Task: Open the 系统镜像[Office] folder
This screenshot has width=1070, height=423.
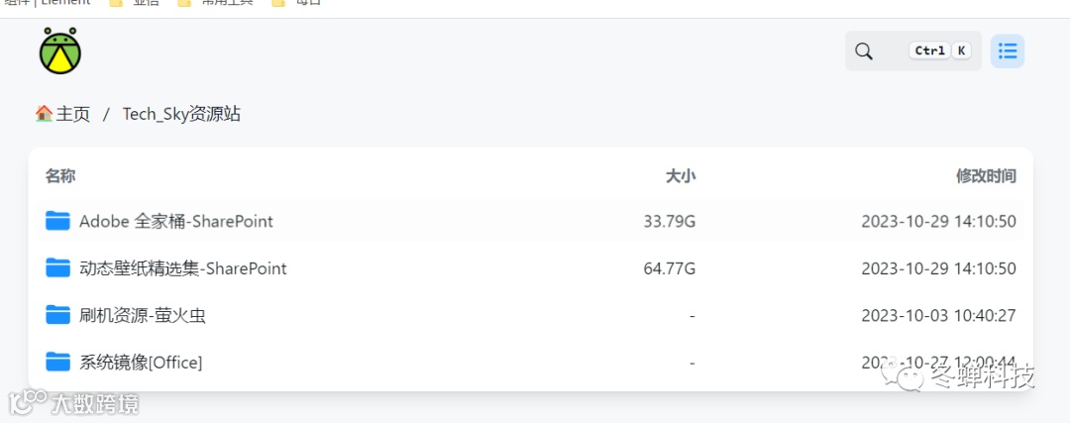Action: pyautogui.click(x=141, y=363)
